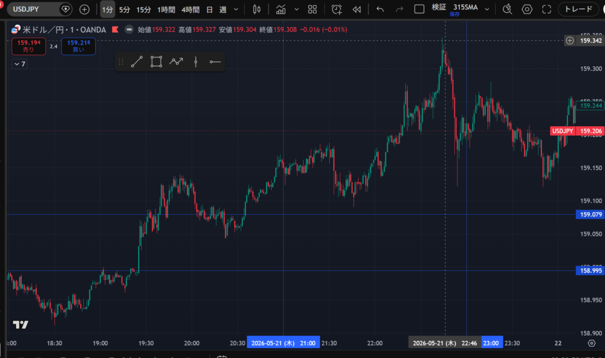Viewport: 605px width, 358px height.
Task: Toggle the layout checkbox square
Action: (419, 9)
